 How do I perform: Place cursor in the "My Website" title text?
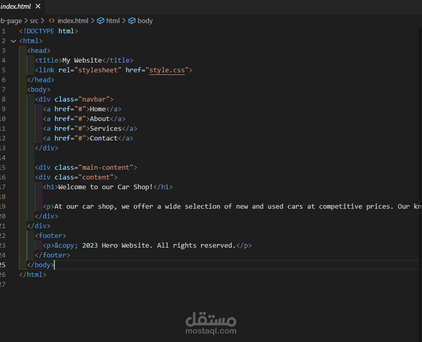point(82,61)
